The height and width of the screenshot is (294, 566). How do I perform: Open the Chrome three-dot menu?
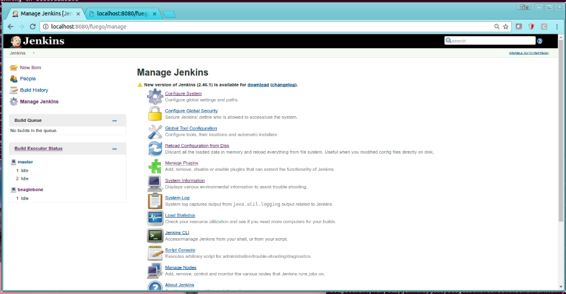point(557,26)
